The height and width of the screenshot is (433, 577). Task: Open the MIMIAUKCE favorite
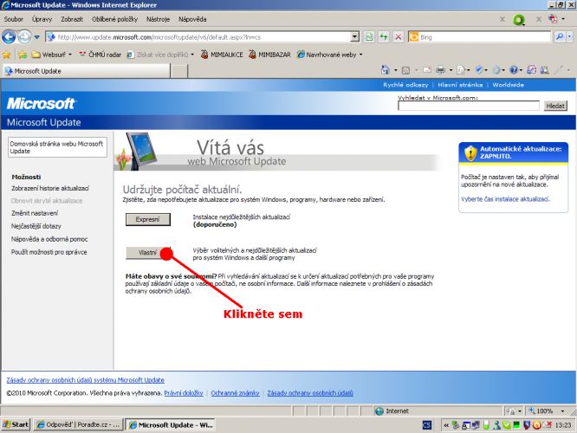(x=222, y=55)
